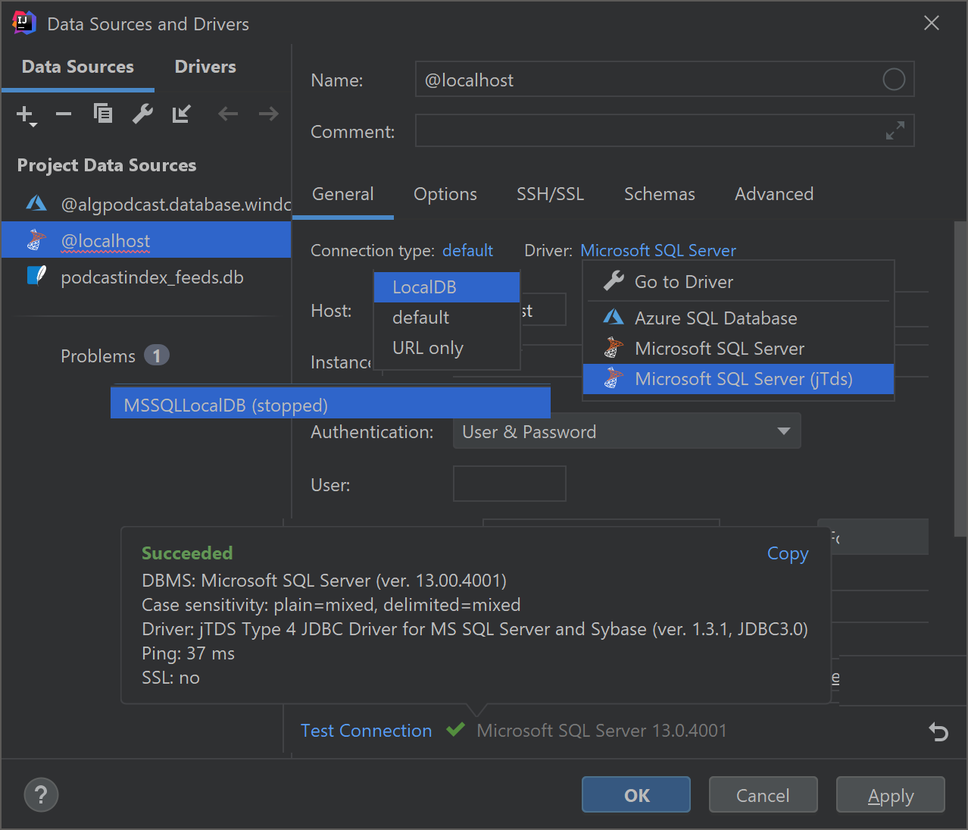Viewport: 968px width, 830px height.
Task: Click the Microsoft SQL Server driver link
Action: [658, 250]
